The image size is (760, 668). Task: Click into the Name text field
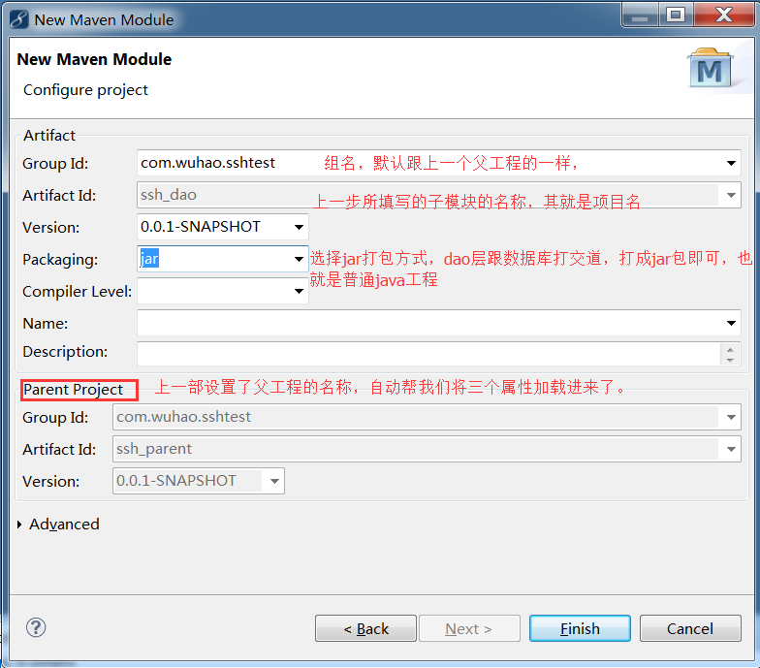pyautogui.click(x=427, y=323)
